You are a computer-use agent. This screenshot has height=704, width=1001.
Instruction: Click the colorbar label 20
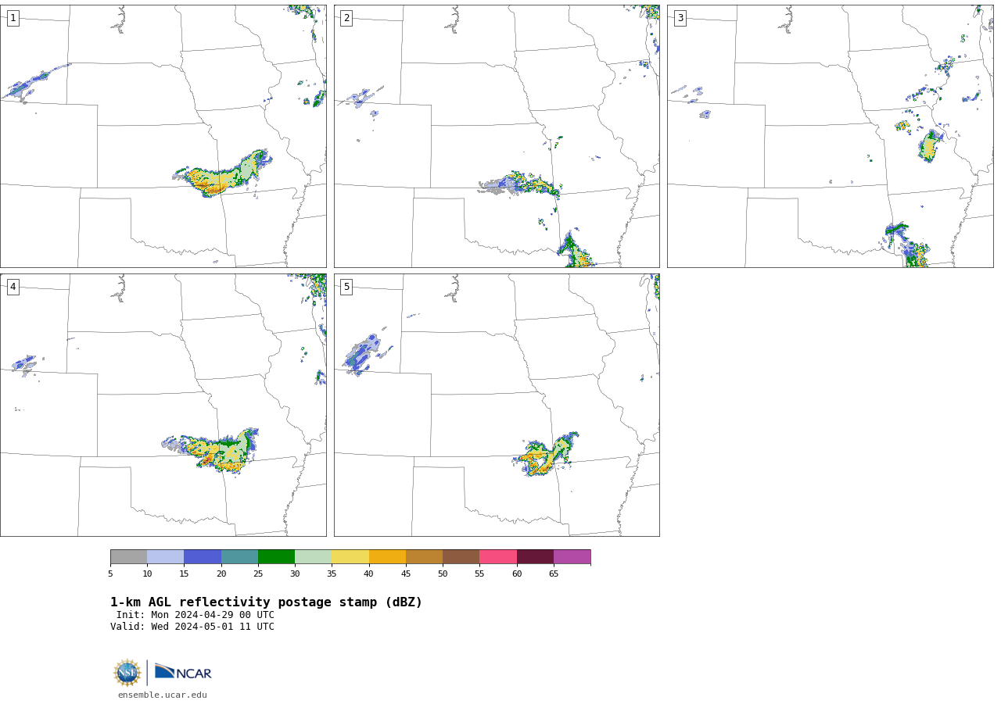click(221, 574)
